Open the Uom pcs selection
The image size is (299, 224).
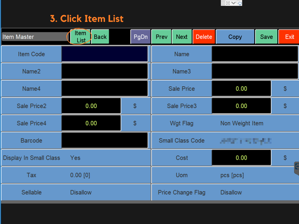232,175
